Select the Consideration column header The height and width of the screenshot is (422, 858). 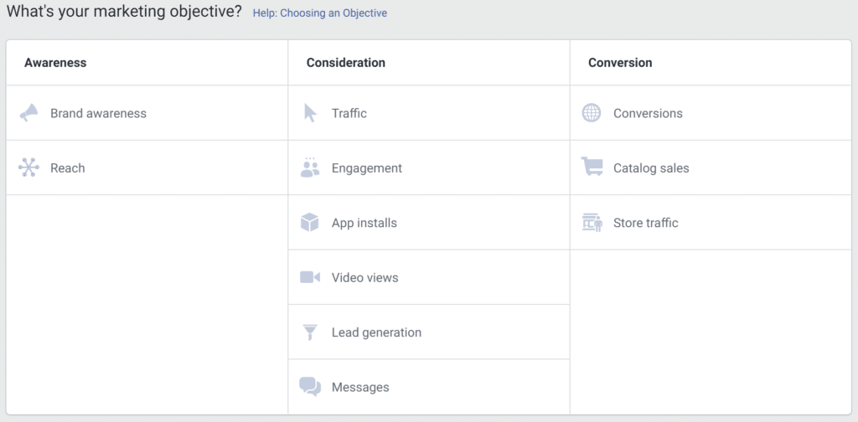[346, 63]
